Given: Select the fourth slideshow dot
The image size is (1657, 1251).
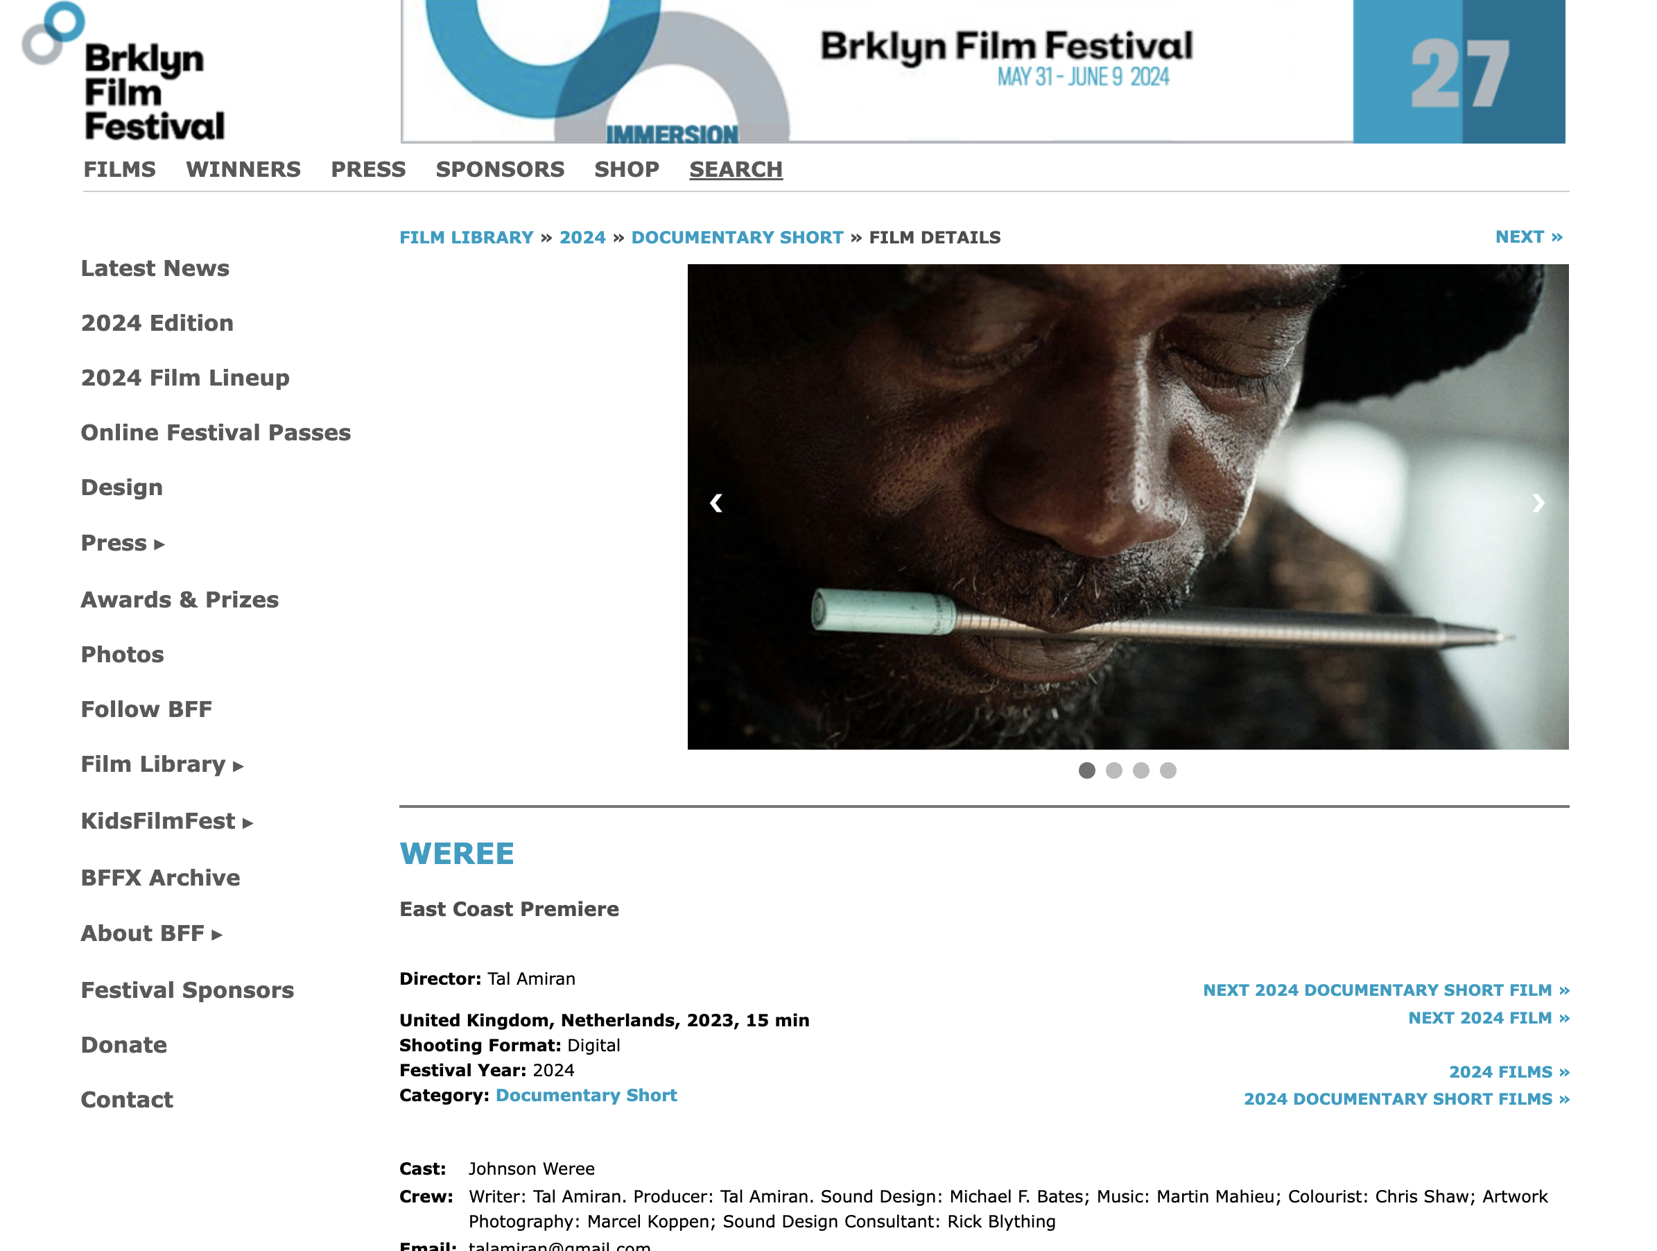Looking at the screenshot, I should pos(1167,770).
